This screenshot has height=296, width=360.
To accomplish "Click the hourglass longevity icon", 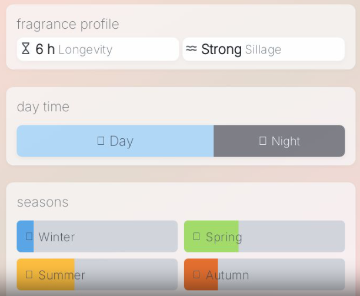I will pyautogui.click(x=25, y=49).
